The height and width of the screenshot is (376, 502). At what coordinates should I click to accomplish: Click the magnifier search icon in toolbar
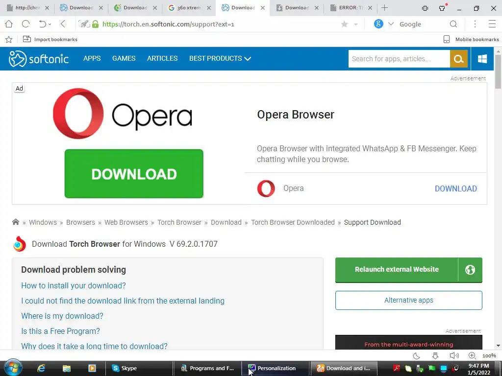(x=453, y=24)
